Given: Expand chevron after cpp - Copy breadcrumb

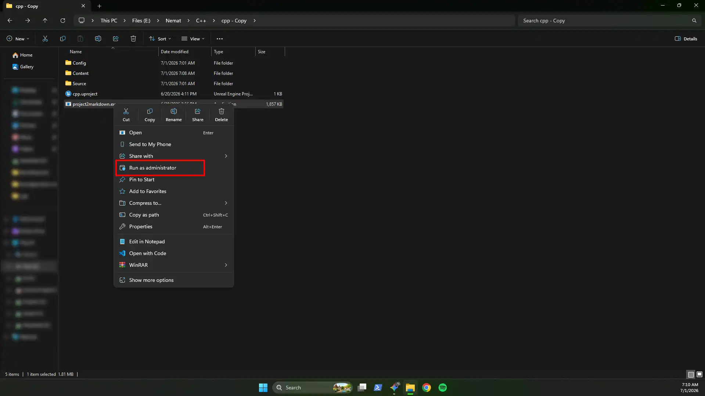Looking at the screenshot, I should (254, 21).
